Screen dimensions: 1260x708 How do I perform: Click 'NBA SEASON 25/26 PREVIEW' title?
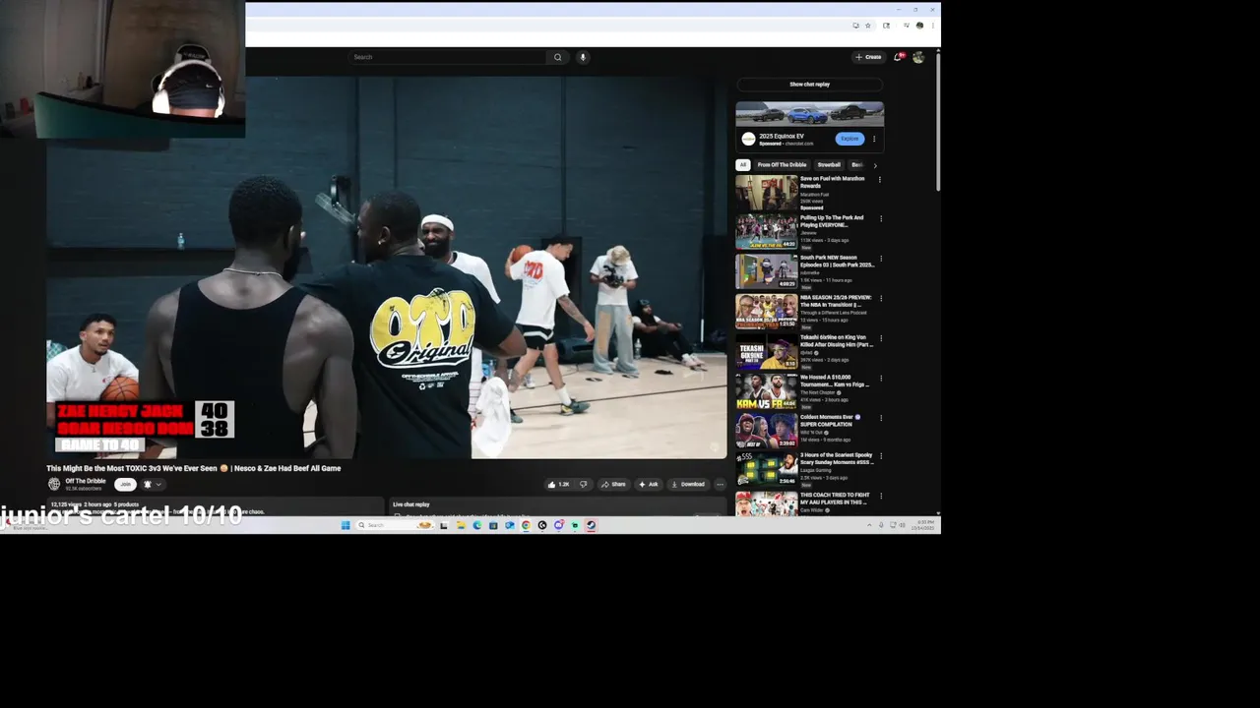836,301
